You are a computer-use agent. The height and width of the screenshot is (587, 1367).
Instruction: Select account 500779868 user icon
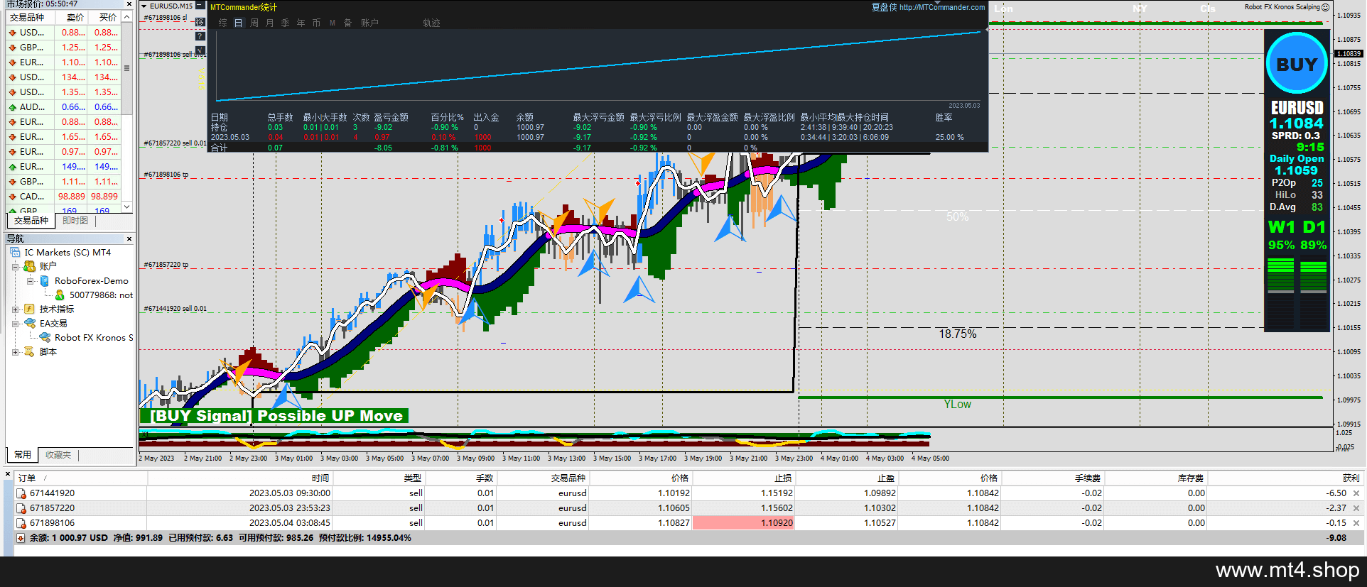[60, 295]
